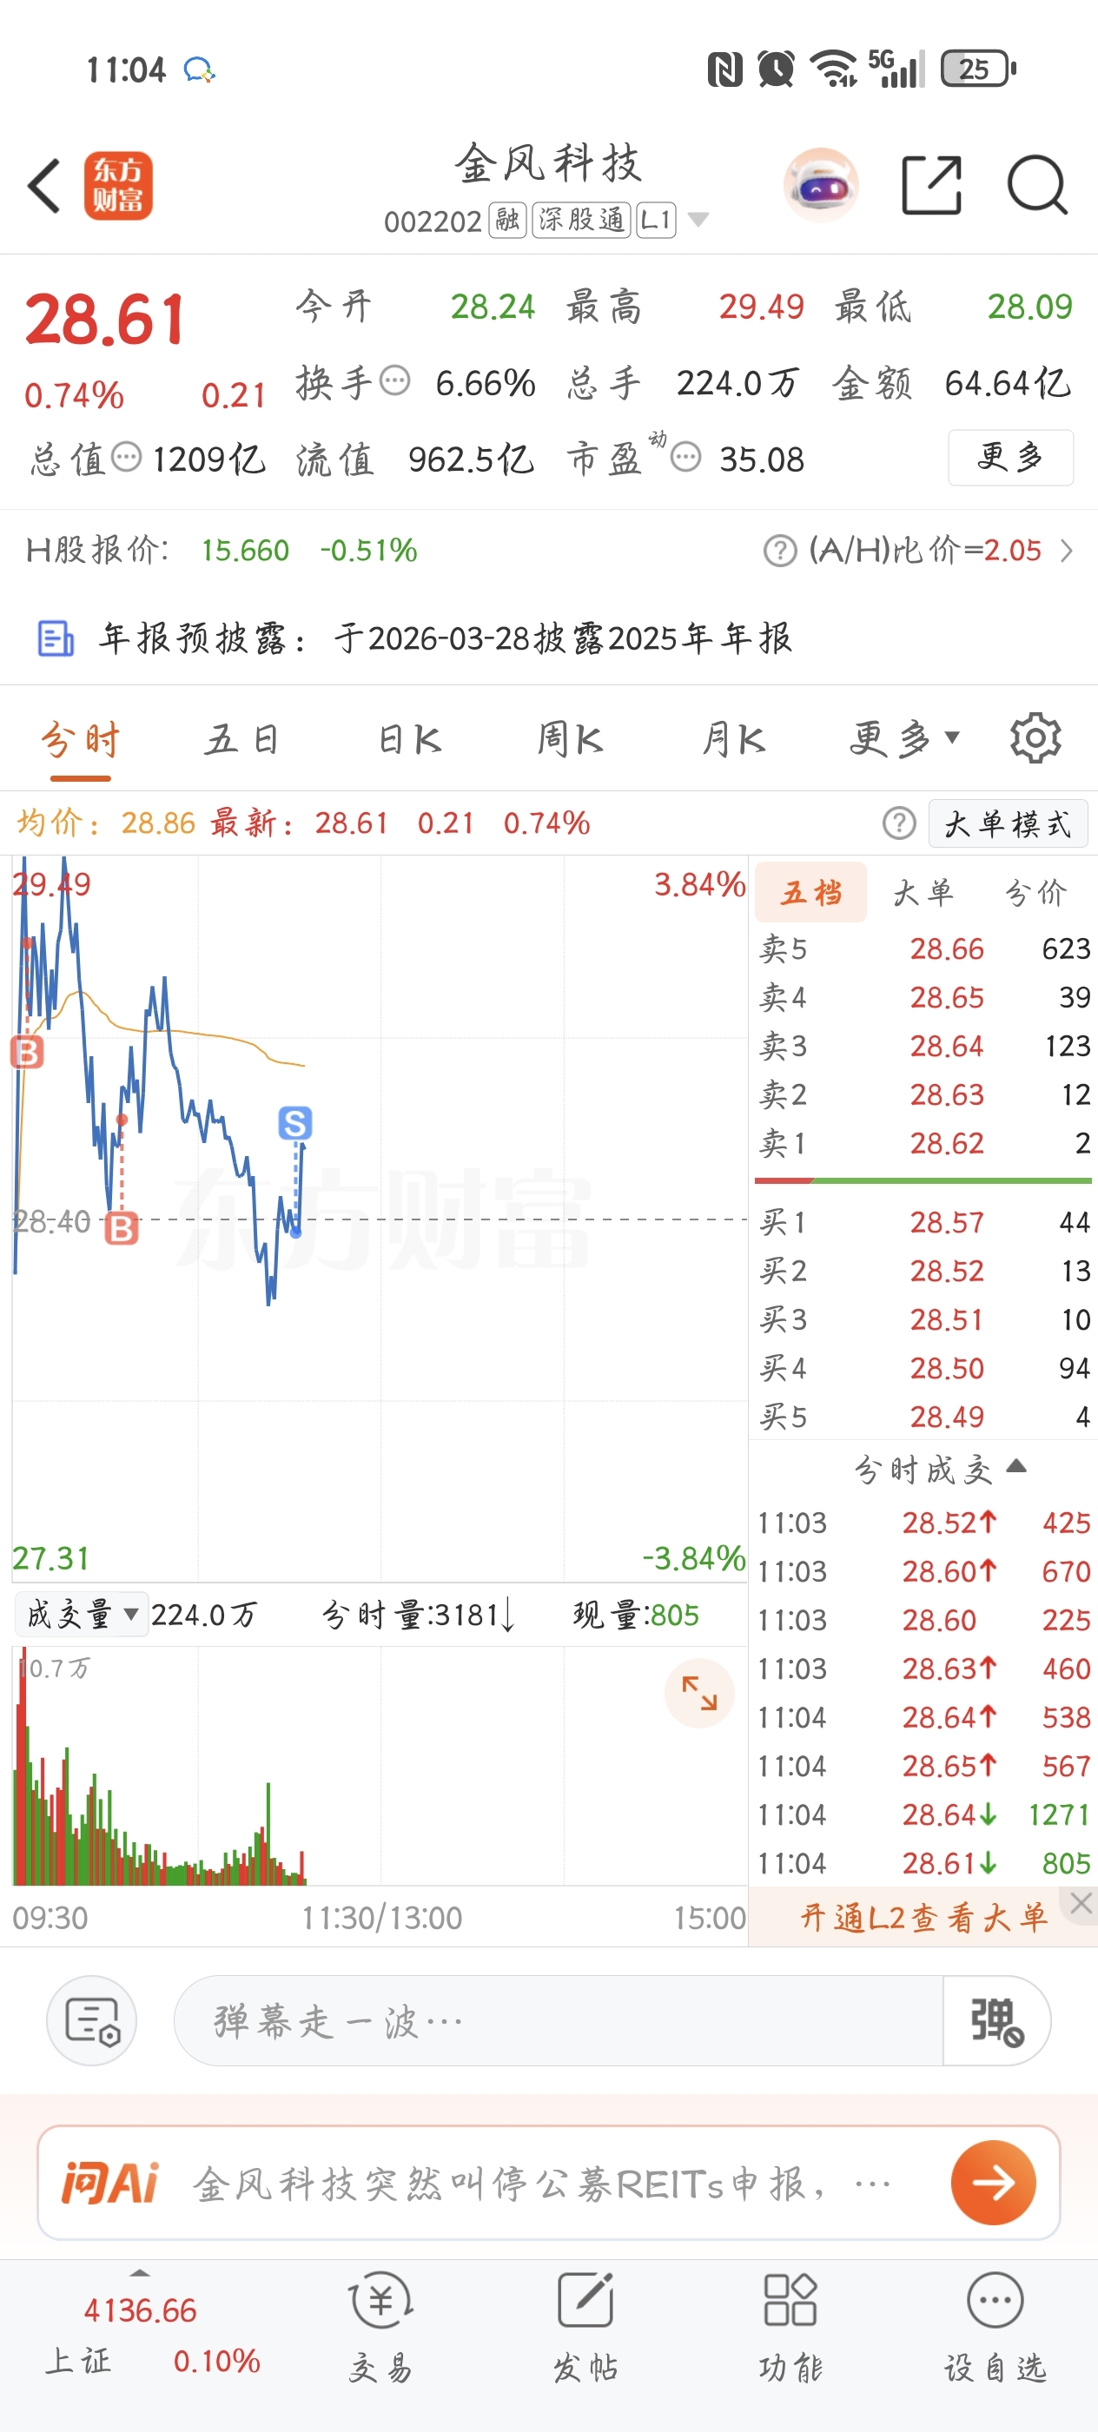
Task: Switch order panel to 五档 view
Action: [x=811, y=892]
